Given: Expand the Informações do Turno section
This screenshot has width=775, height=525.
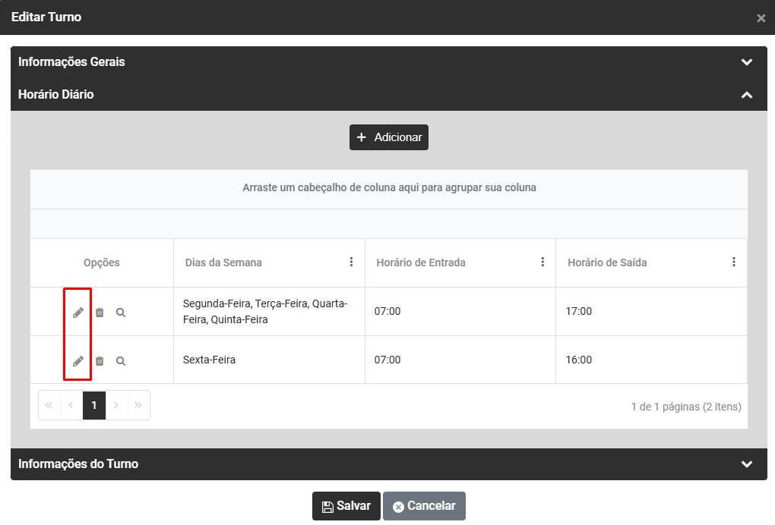Looking at the screenshot, I should click(x=389, y=464).
